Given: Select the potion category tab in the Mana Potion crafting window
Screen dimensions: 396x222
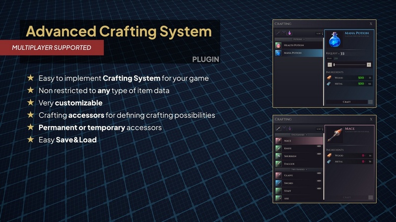Looking at the screenshot, I should [x=289, y=33].
